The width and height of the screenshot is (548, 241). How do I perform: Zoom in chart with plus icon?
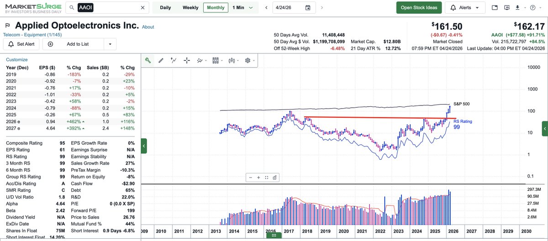[258, 178]
